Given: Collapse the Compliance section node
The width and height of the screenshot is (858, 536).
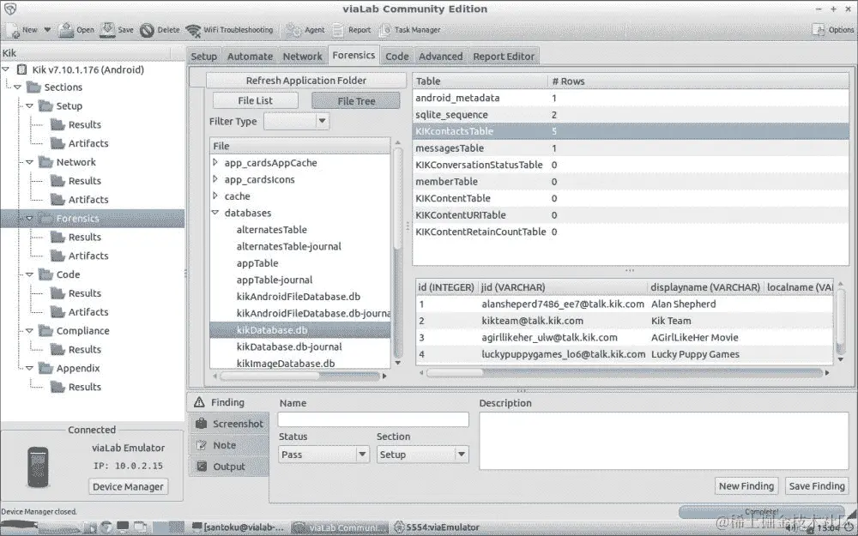Looking at the screenshot, I should pos(29,330).
